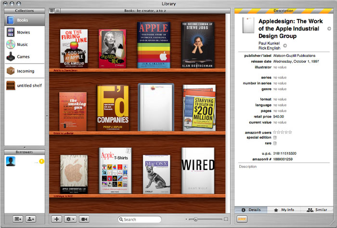Select On the Firing Line book
Screen dimensions: 337x228
click(x=74, y=49)
